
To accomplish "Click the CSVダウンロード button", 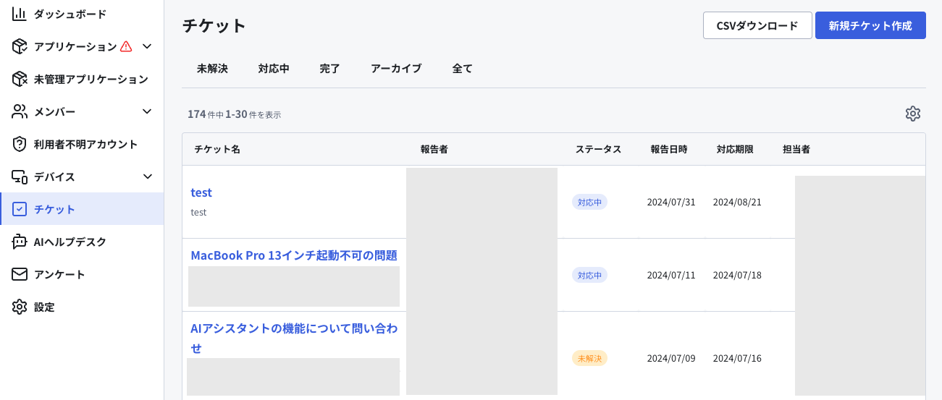I will pyautogui.click(x=757, y=25).
